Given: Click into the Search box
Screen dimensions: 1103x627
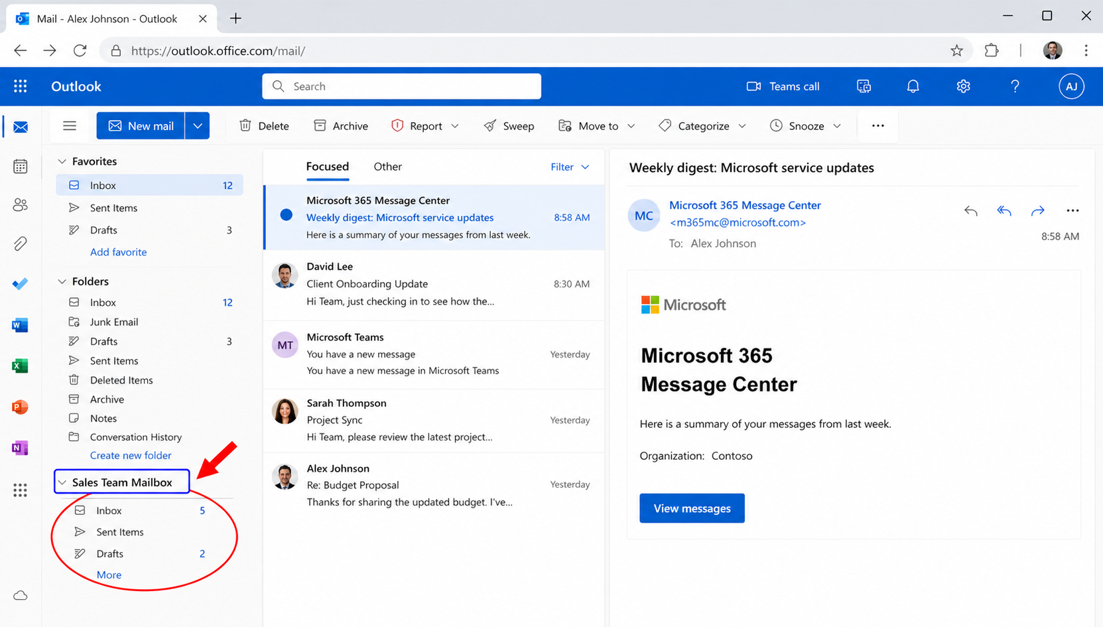Looking at the screenshot, I should (x=401, y=86).
